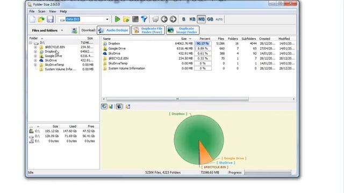This screenshot has width=344, height=193.
Task: Click the 71046.63 MB status bar value
Action: coord(210,173)
